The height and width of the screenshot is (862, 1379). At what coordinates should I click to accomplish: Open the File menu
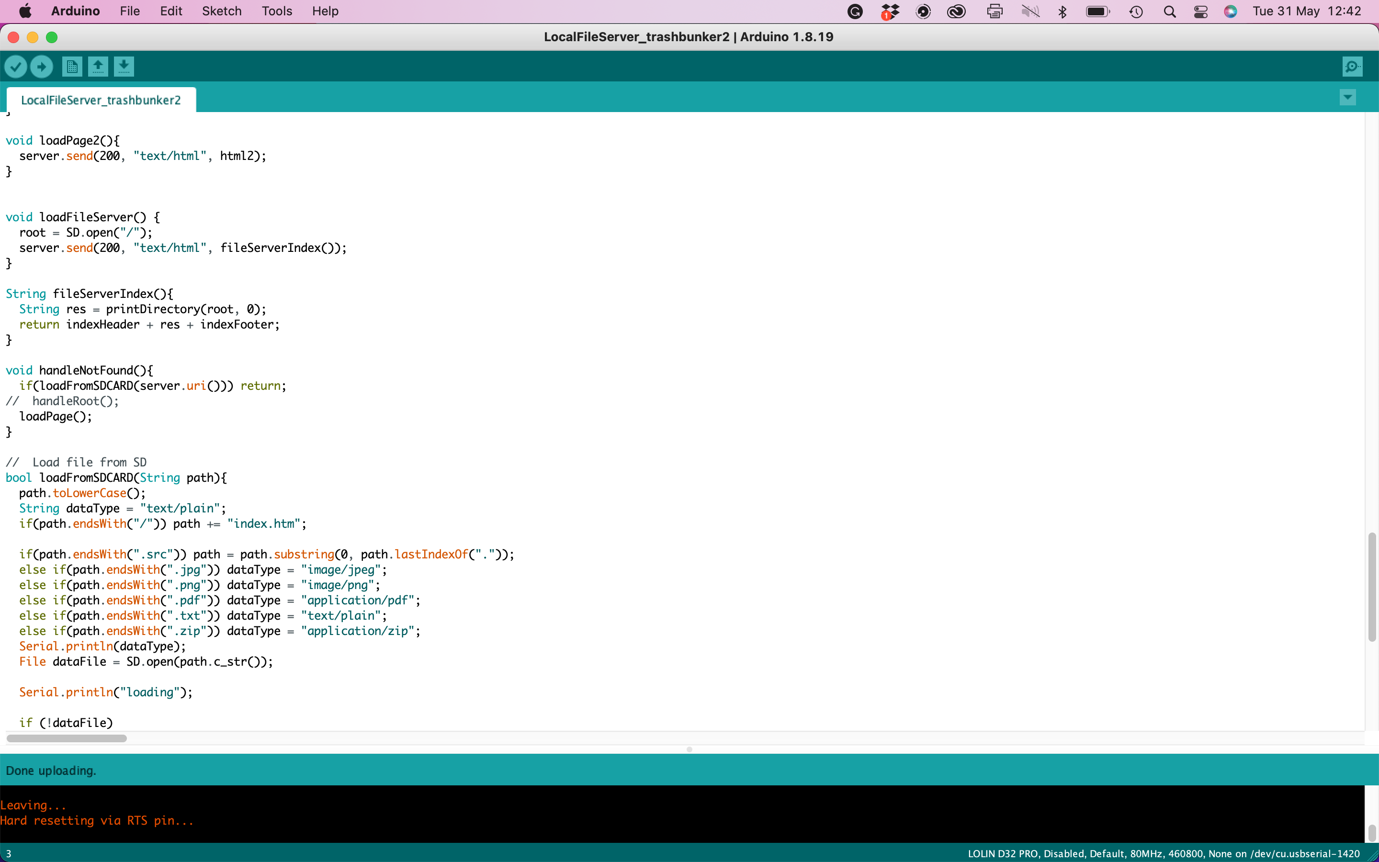click(x=129, y=11)
